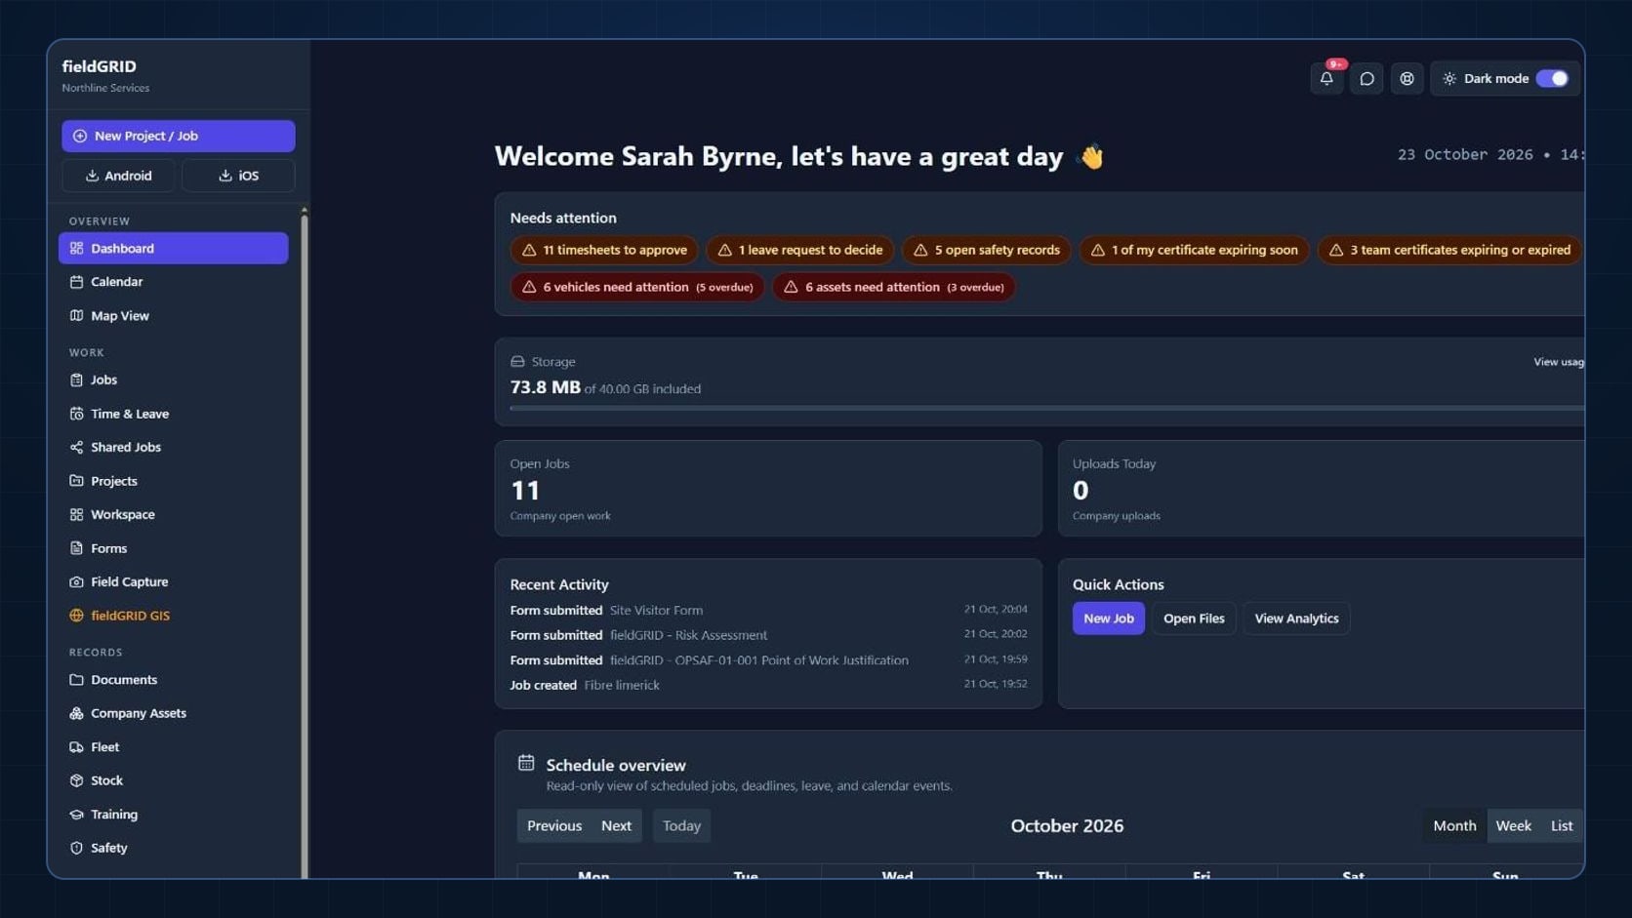Open 5 open safety records alert

987,251
